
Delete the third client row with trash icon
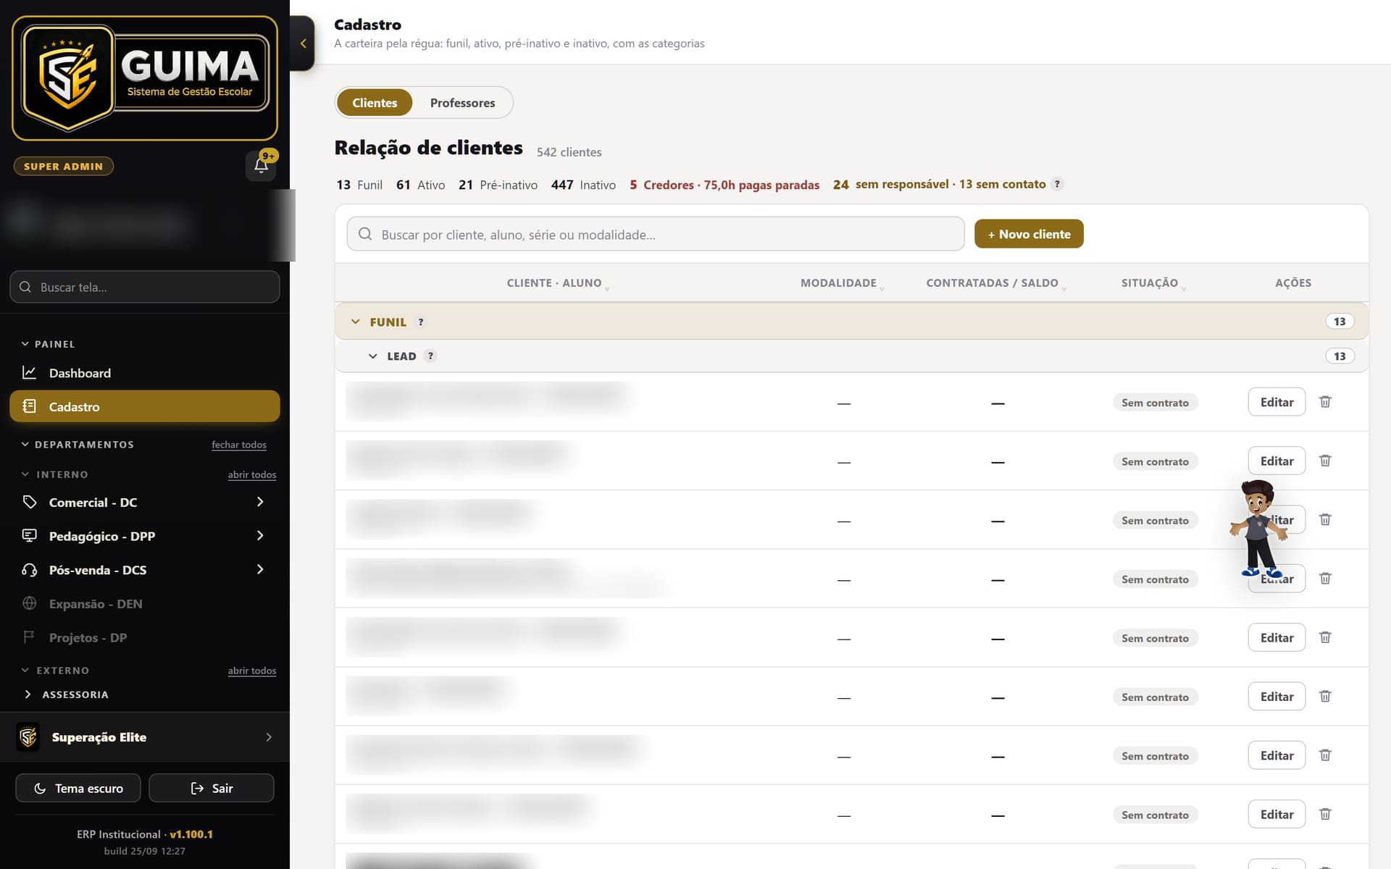(1325, 519)
